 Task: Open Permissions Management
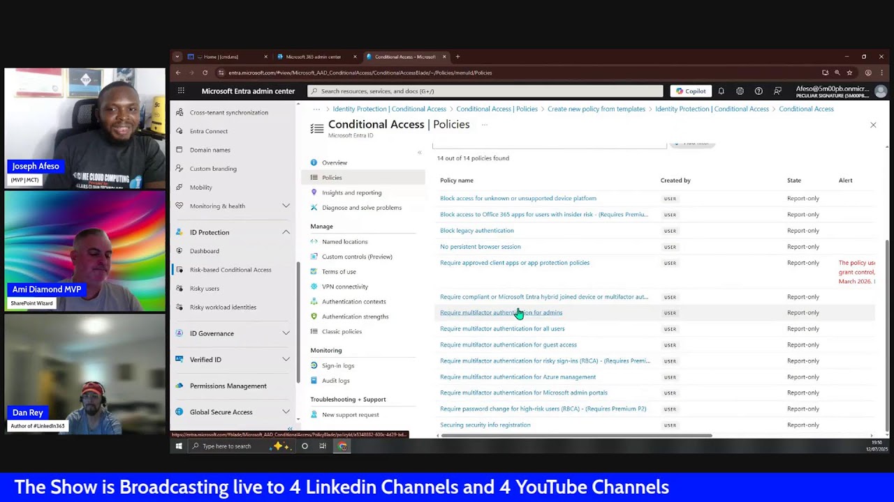click(x=228, y=386)
